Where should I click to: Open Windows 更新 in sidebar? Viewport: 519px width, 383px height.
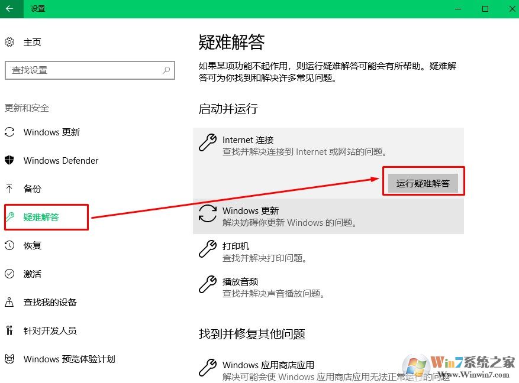tap(51, 132)
